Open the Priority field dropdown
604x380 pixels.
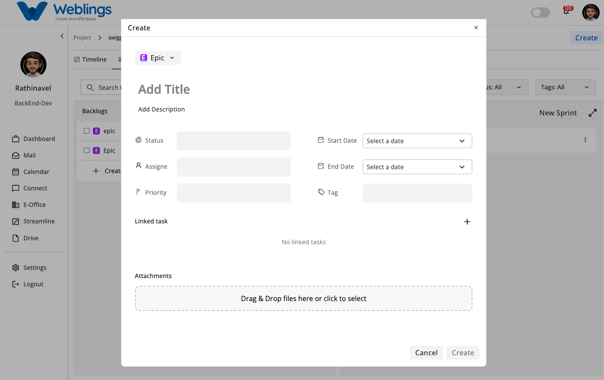click(234, 193)
